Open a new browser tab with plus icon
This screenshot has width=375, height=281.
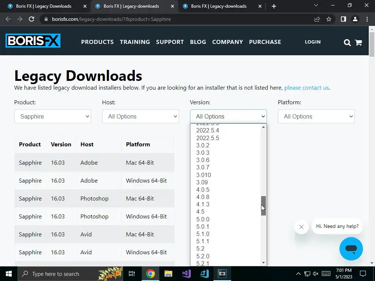[x=274, y=6]
